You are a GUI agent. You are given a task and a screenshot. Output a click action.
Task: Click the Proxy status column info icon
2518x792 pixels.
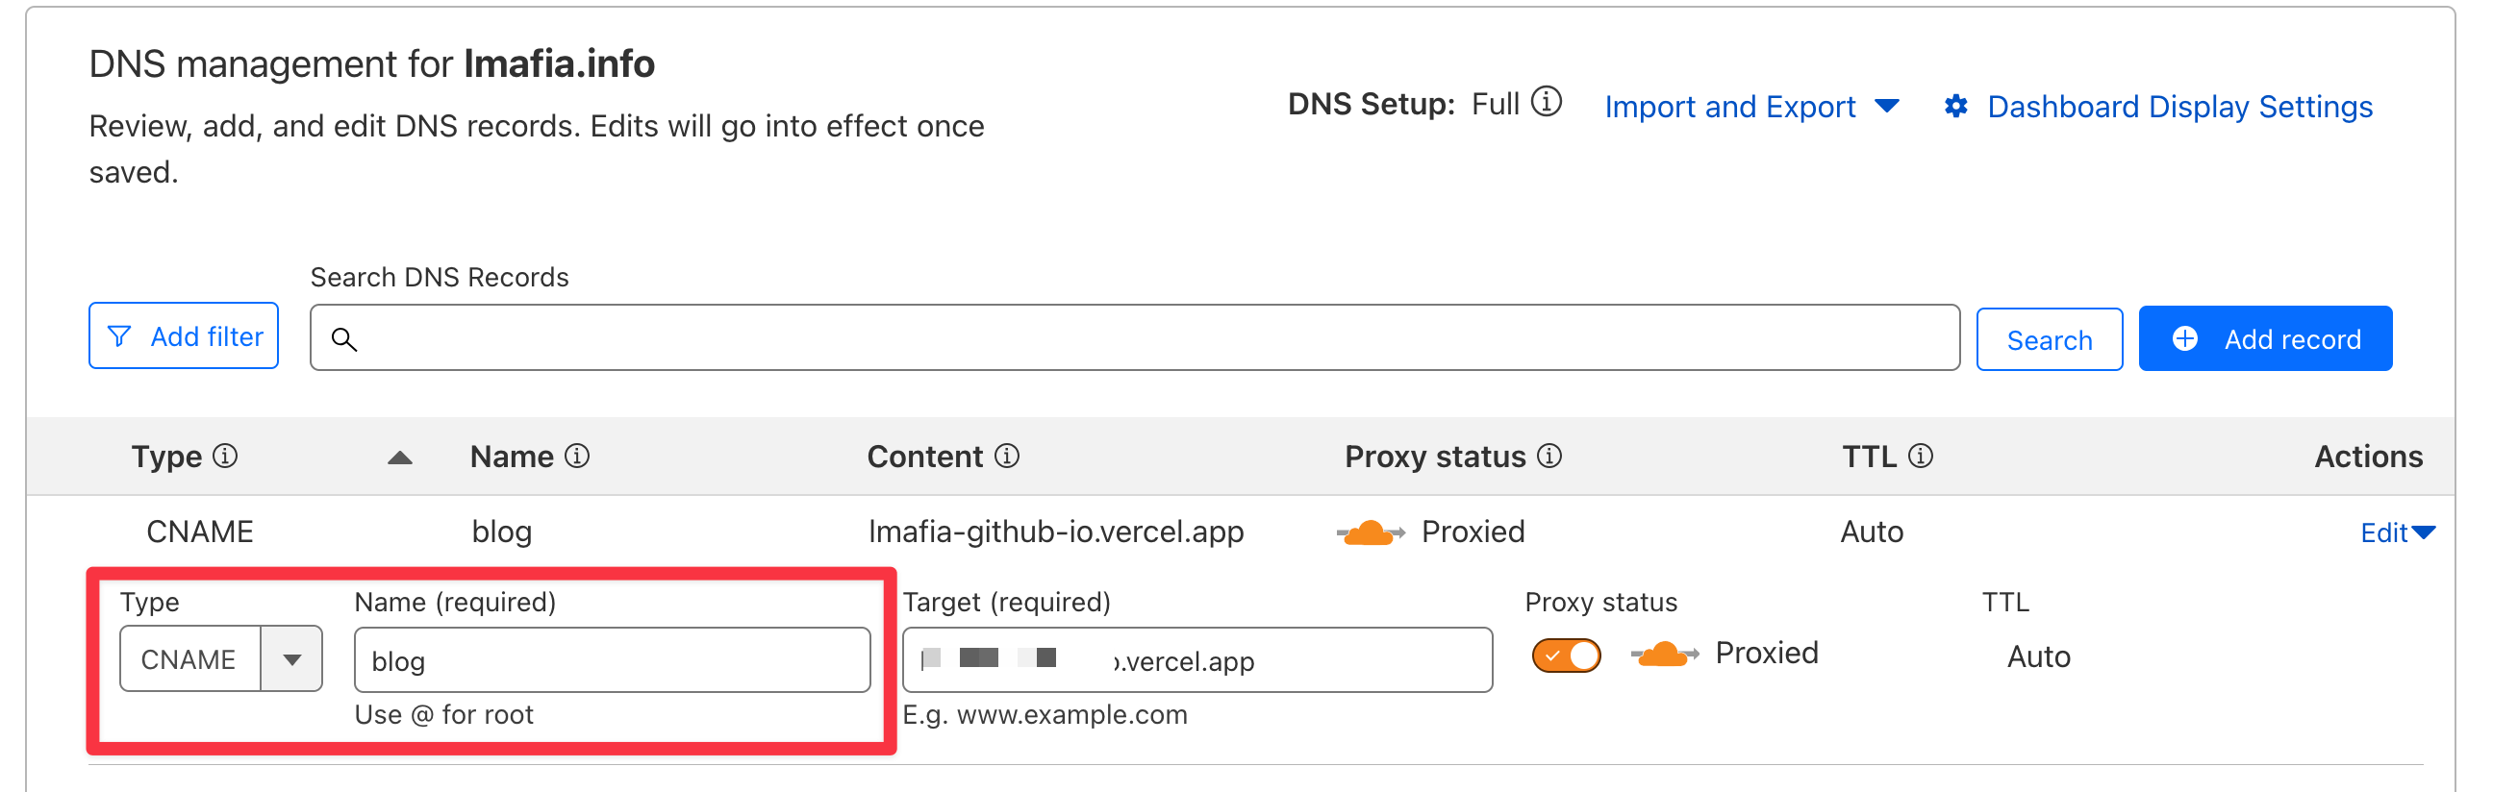pyautogui.click(x=1549, y=456)
